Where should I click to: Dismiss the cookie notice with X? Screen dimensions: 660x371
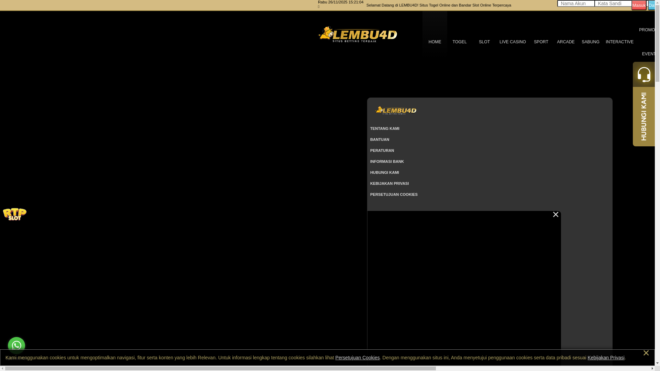click(646, 353)
